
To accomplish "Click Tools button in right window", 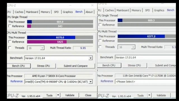I will pos(140,95).
